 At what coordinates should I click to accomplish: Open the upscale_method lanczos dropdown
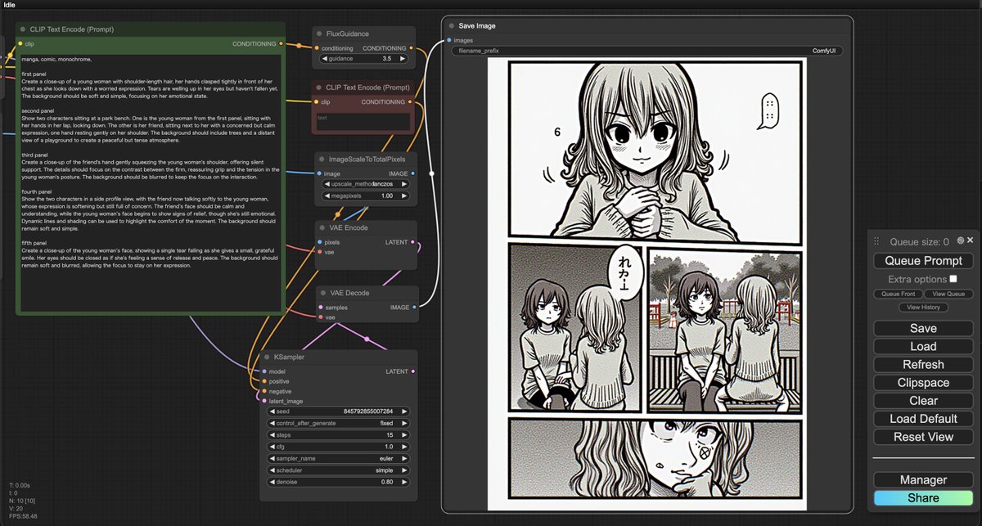[x=367, y=184]
